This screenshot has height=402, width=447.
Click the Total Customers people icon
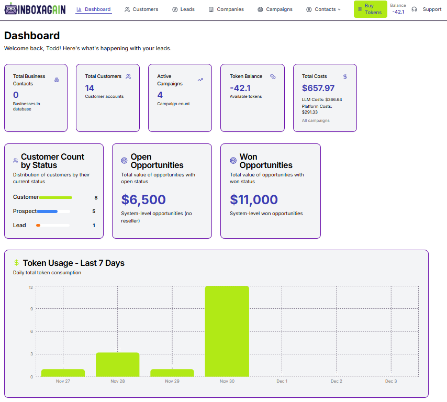tap(128, 76)
